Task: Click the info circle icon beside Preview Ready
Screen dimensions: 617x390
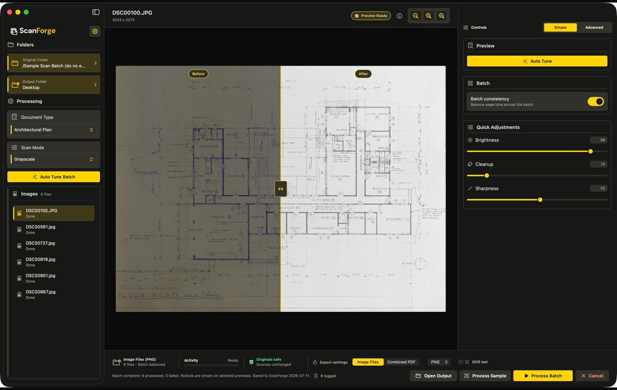Action: 400,16
